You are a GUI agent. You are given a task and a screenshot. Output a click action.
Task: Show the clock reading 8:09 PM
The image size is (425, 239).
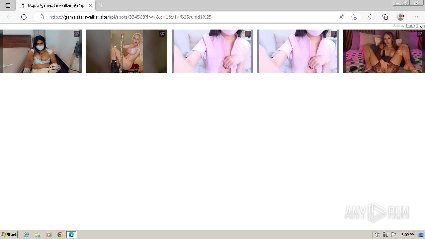coord(408,235)
